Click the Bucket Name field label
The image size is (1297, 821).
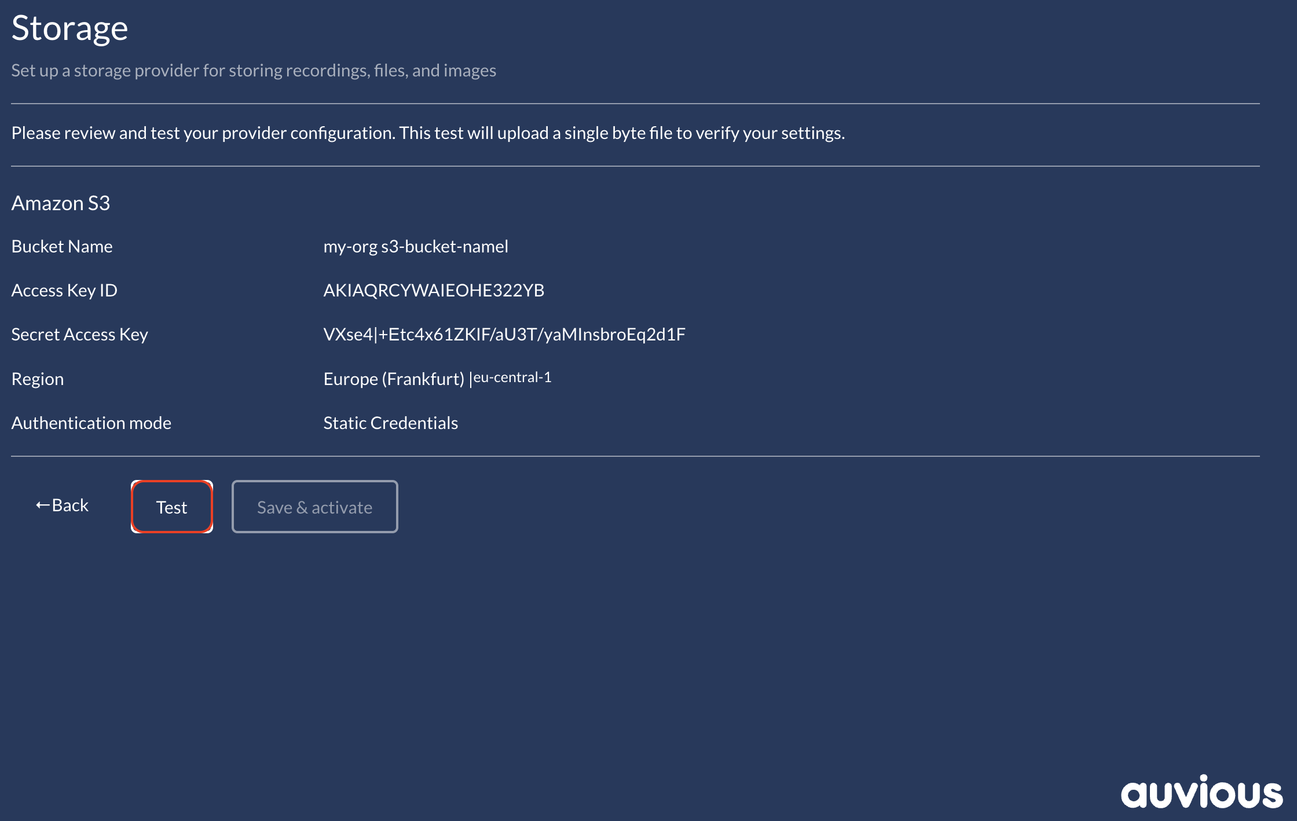pos(61,246)
